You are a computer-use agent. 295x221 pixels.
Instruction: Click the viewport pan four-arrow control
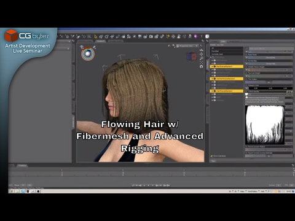(x=202, y=54)
